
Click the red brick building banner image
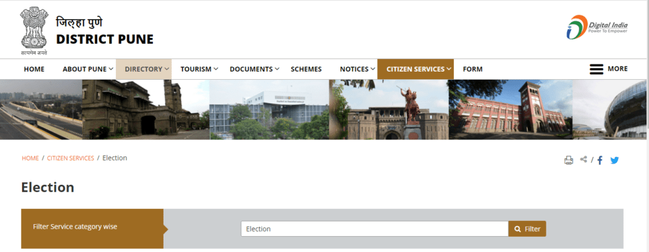(510, 110)
